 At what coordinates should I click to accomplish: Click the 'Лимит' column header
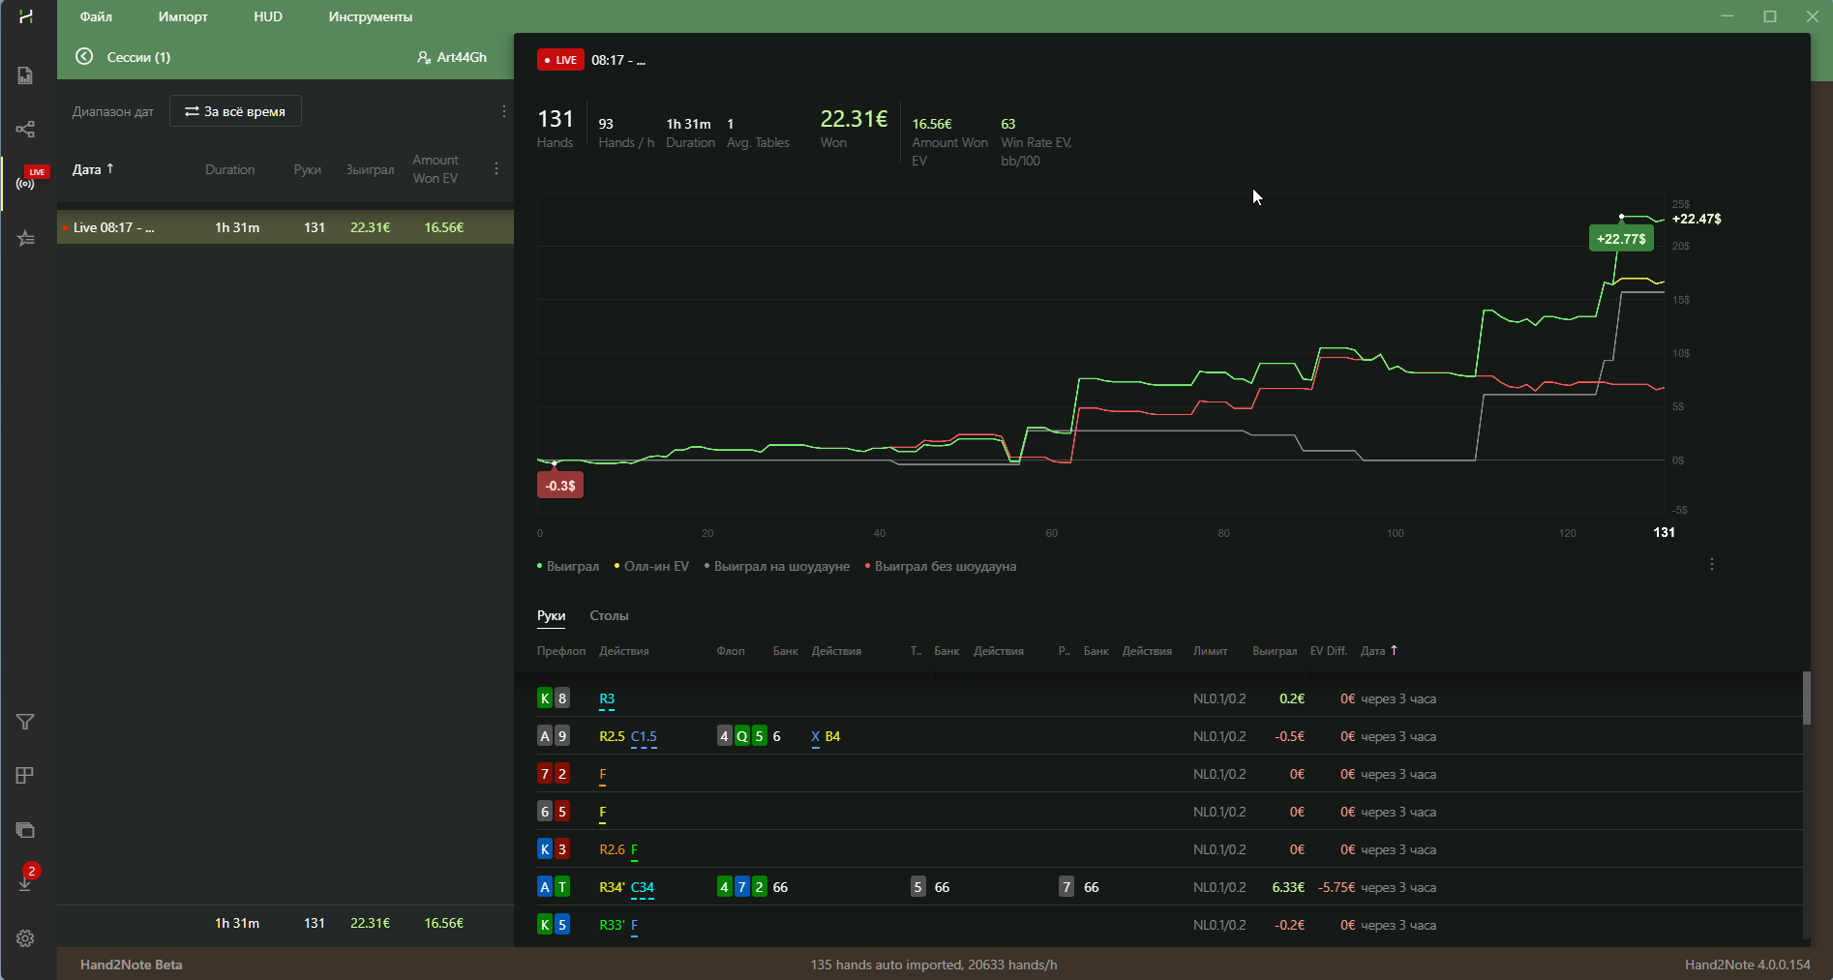1210,651
